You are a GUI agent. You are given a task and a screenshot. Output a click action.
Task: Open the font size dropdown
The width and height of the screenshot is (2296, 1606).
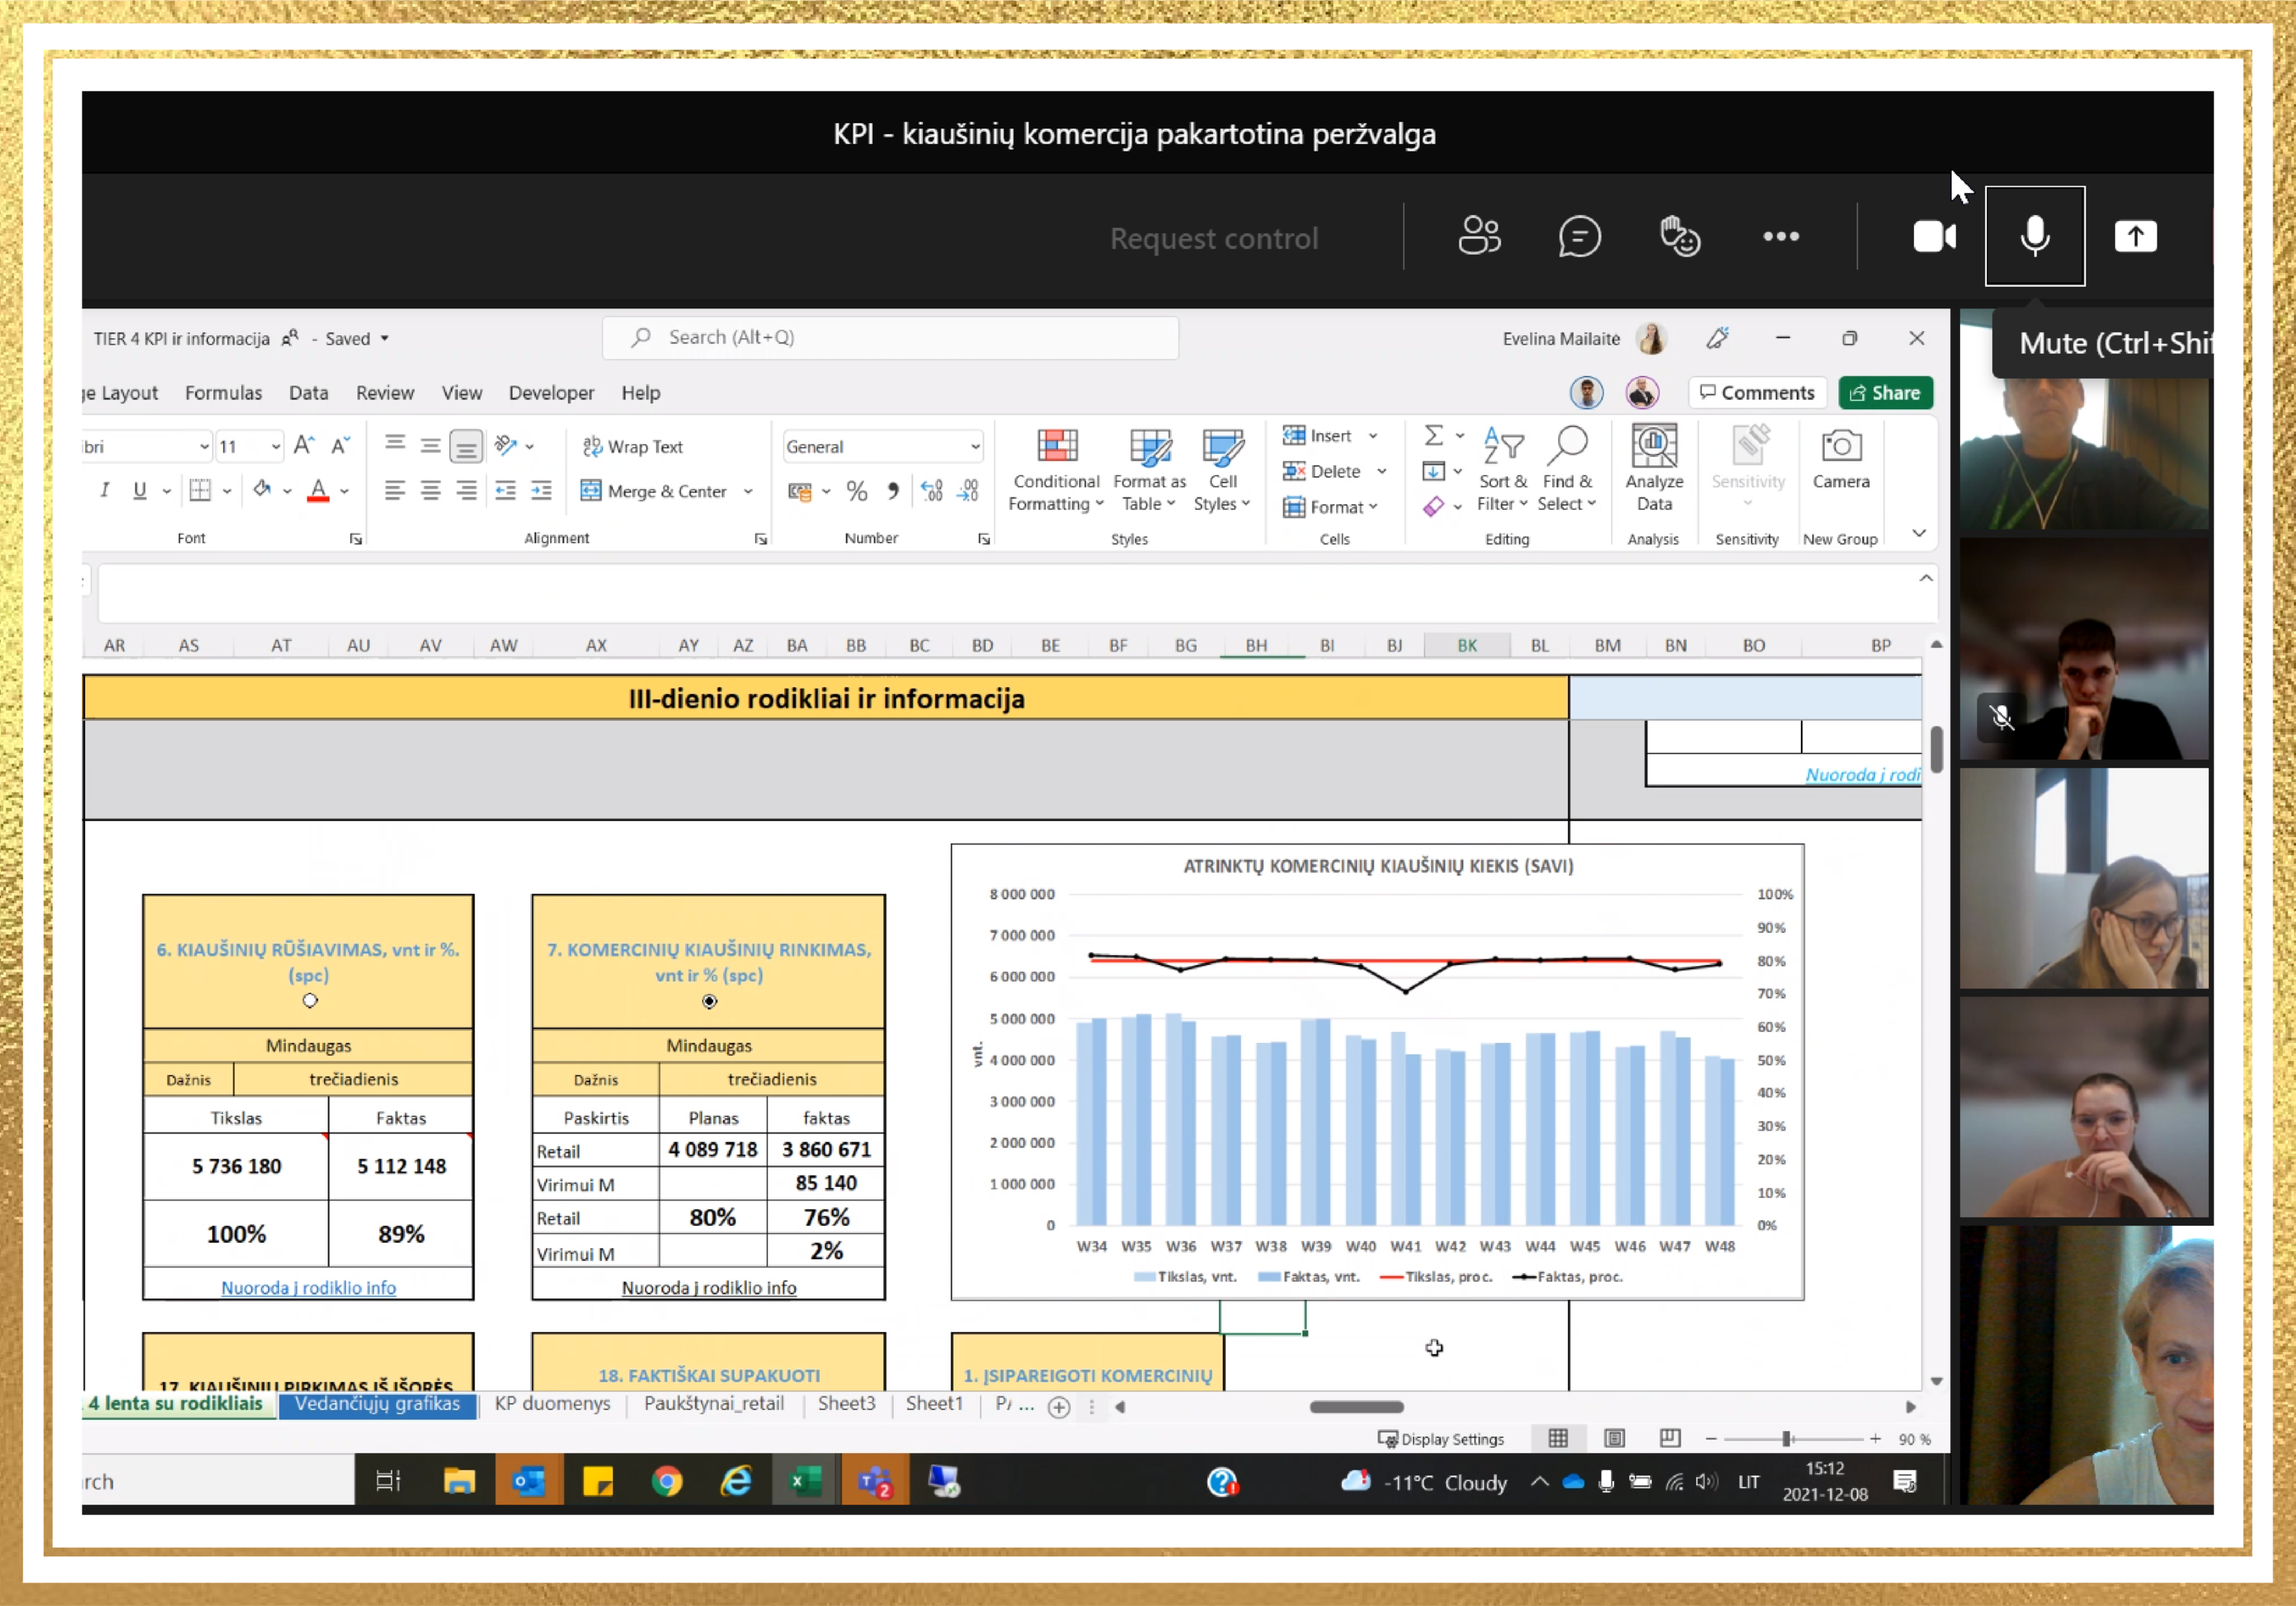tap(276, 447)
